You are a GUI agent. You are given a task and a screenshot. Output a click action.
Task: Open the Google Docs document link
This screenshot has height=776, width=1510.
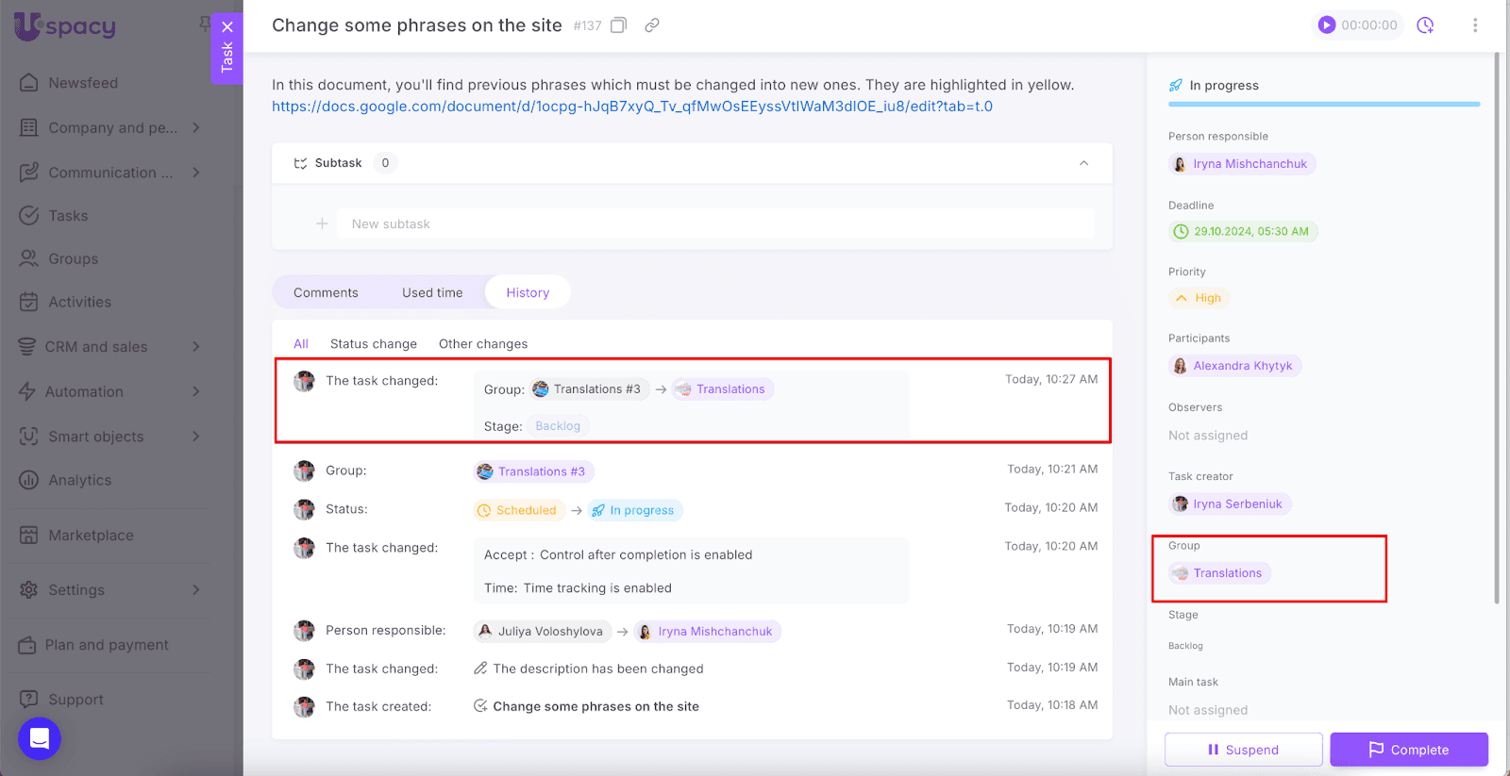pyautogui.click(x=631, y=107)
